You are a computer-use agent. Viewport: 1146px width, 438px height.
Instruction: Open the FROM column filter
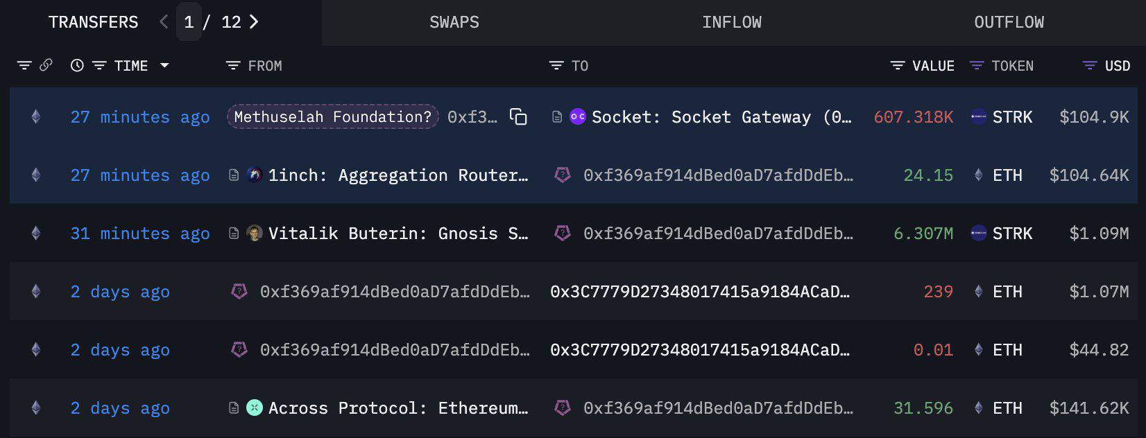[x=233, y=66]
